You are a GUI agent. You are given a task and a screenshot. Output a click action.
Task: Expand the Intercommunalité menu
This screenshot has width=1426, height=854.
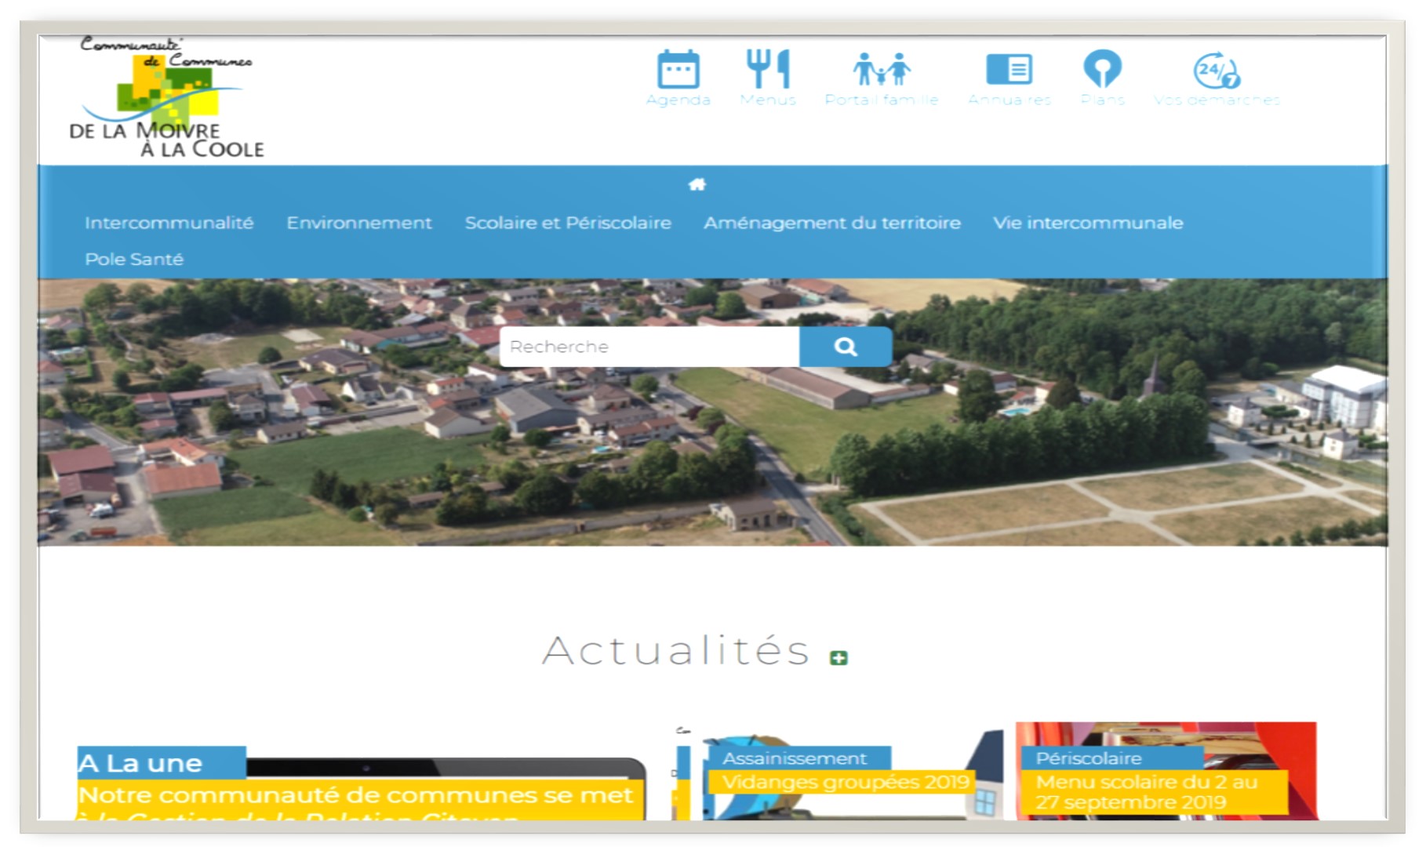(168, 223)
